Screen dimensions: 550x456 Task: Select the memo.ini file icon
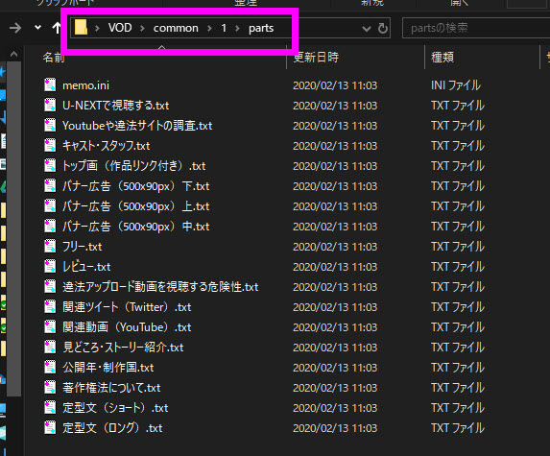[x=50, y=85]
